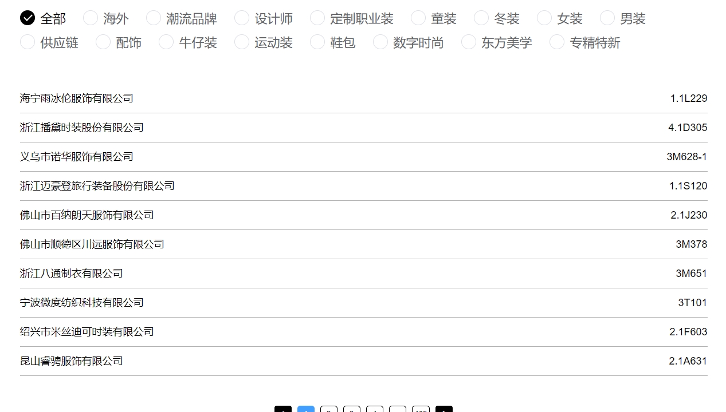Select 东方美学 category

tap(497, 42)
